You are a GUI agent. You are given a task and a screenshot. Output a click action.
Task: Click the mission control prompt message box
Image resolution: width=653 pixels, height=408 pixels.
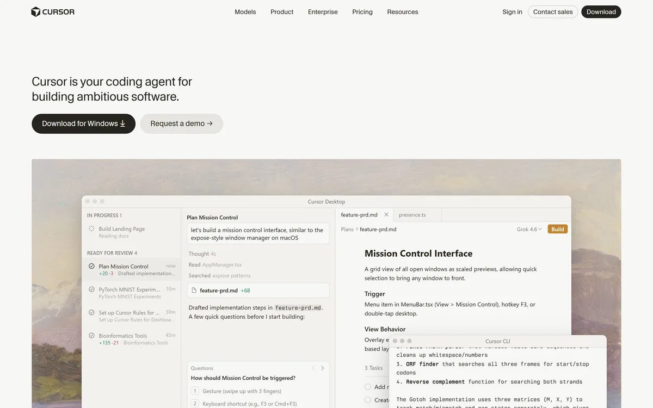click(x=258, y=234)
